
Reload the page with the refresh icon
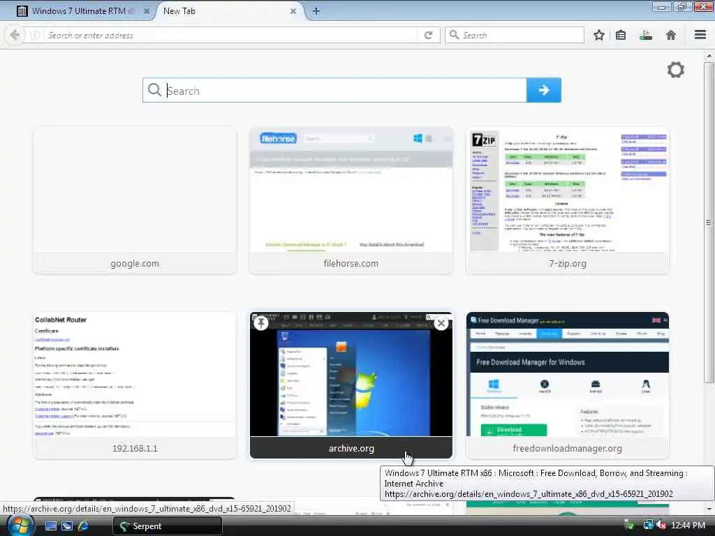pyautogui.click(x=428, y=35)
